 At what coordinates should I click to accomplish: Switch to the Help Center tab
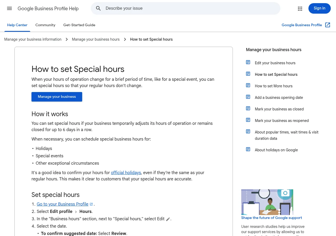[x=17, y=25]
